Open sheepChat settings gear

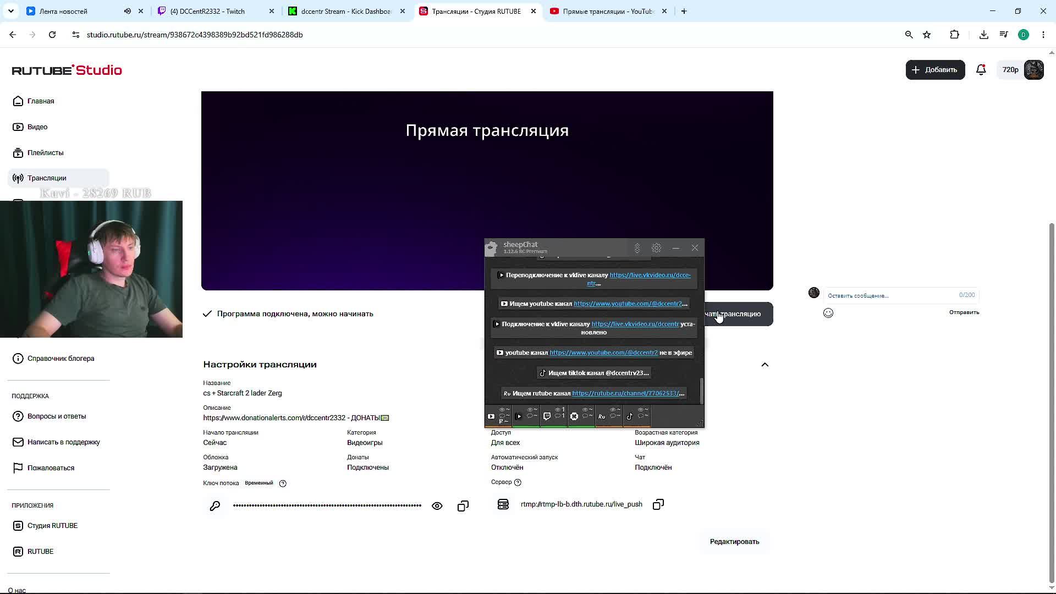pos(656,248)
